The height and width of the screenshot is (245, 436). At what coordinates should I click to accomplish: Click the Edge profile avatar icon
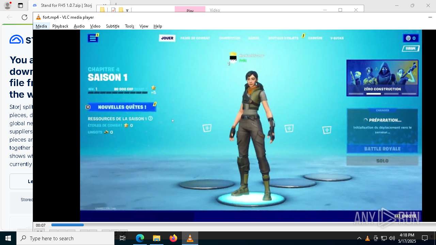click(x=7, y=5)
